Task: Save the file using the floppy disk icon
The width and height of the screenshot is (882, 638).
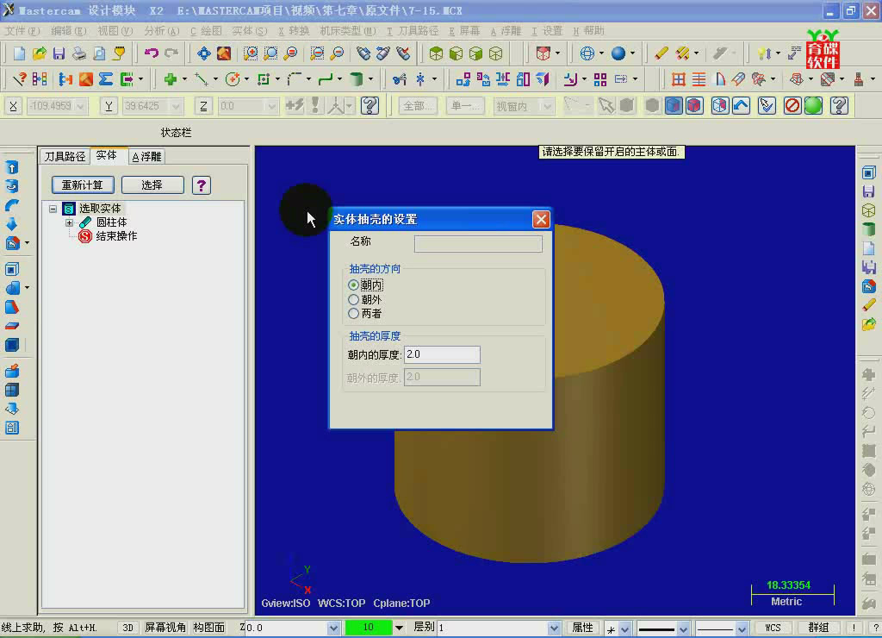Action: [x=59, y=53]
